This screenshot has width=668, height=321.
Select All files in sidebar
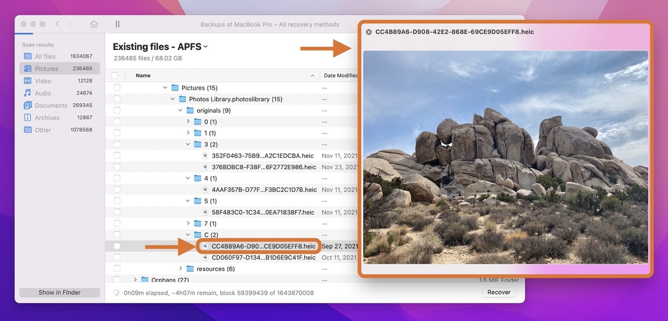59,56
